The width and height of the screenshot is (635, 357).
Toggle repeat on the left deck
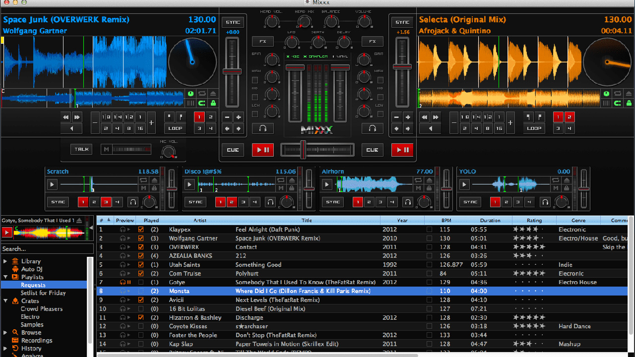[201, 93]
